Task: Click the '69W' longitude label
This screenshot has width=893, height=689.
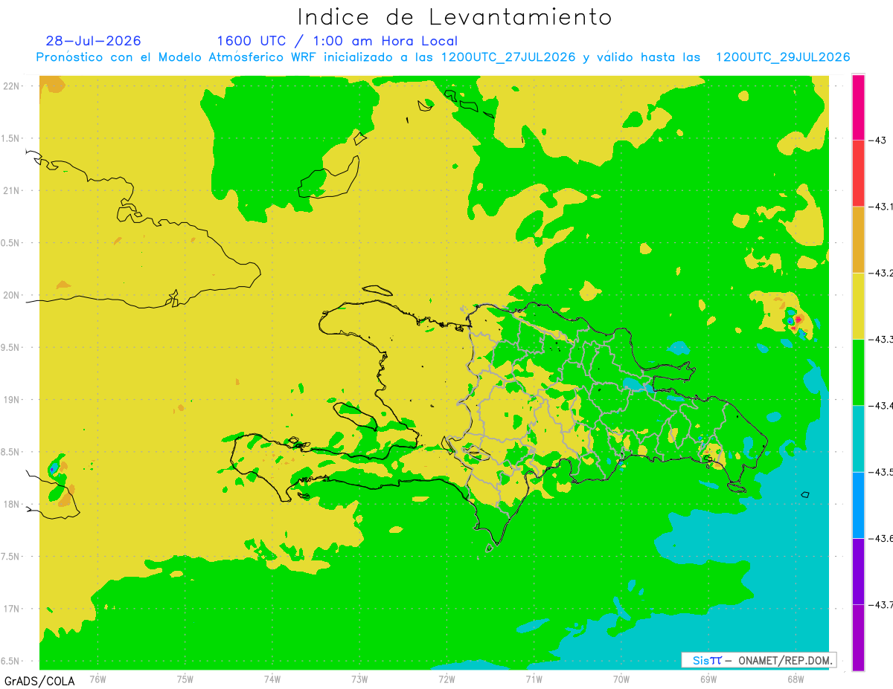Action: pos(708,679)
